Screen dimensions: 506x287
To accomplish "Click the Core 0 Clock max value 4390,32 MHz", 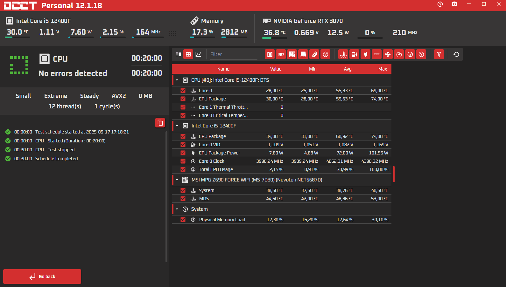I will [375, 161].
